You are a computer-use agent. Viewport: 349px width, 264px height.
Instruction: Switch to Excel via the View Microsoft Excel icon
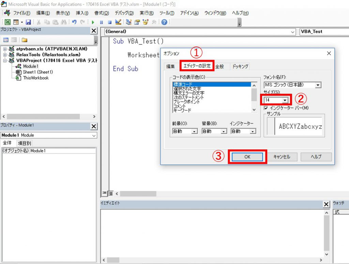click(7, 22)
